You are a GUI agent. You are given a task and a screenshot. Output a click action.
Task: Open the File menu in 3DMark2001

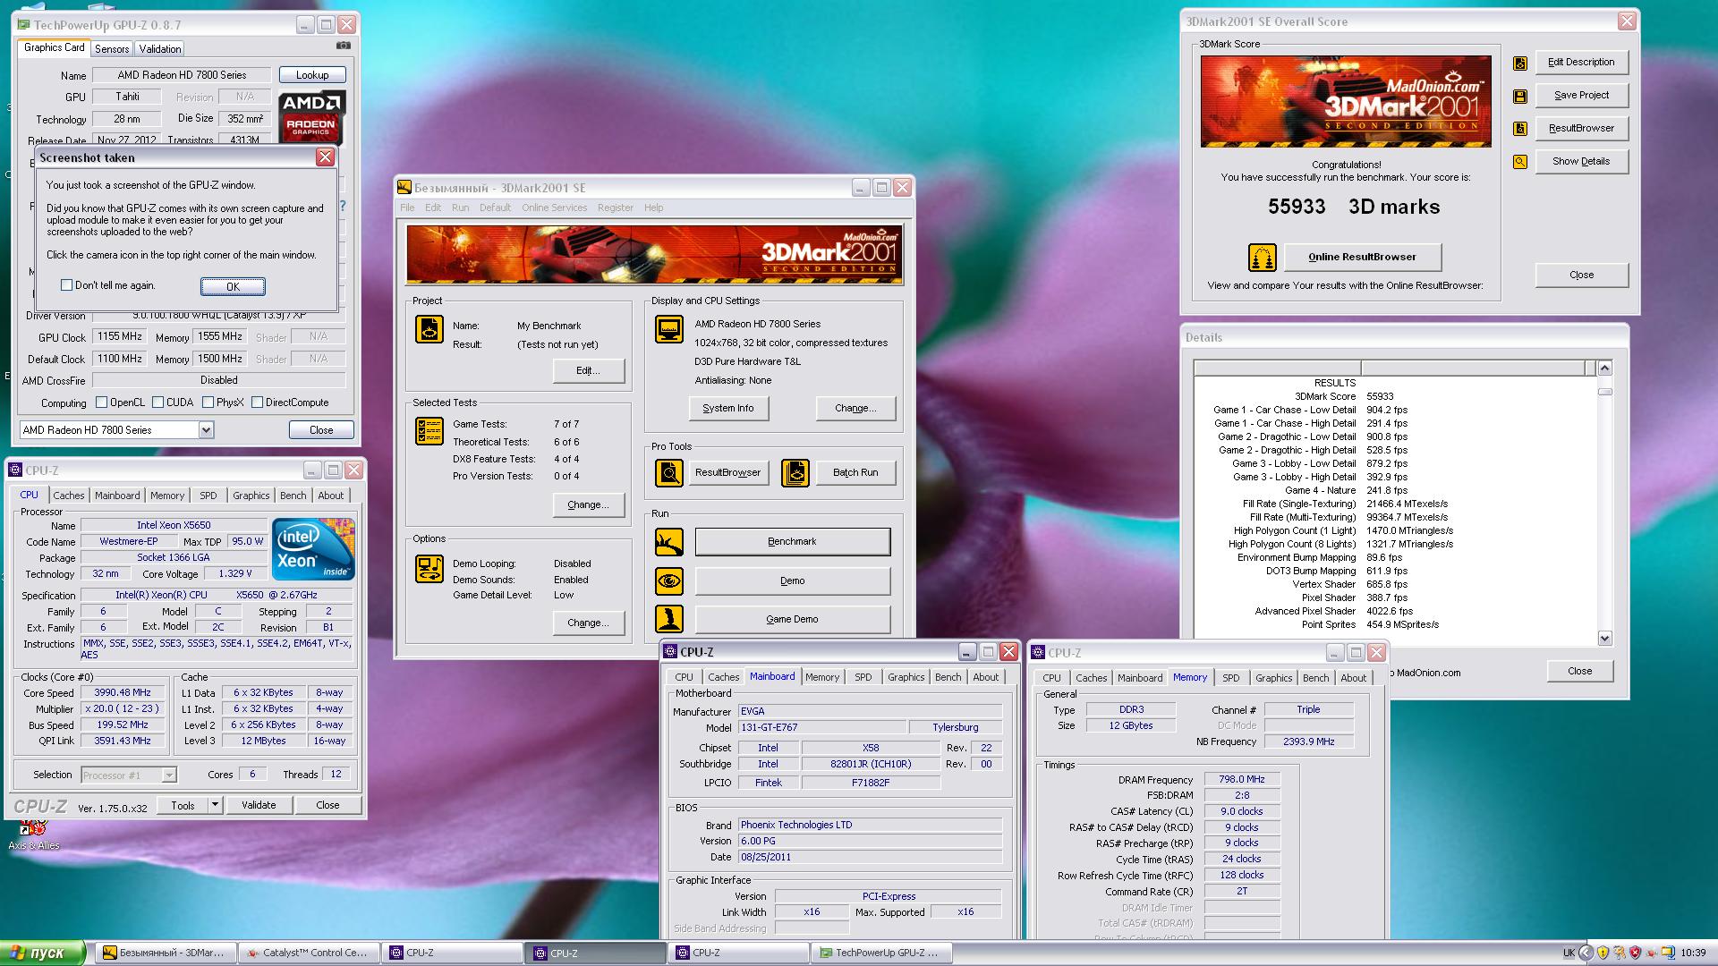pos(407,208)
